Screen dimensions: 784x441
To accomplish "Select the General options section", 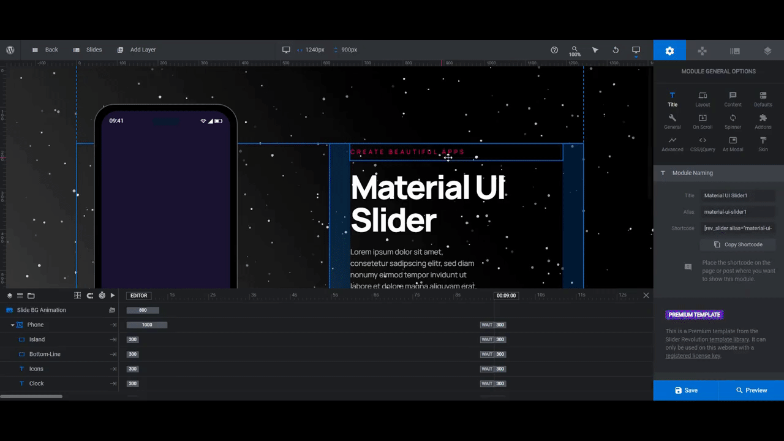I will (673, 122).
